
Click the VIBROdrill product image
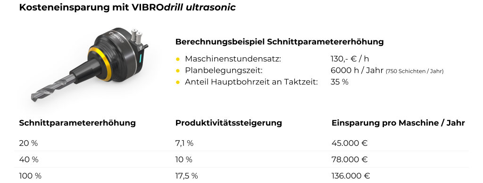(89, 65)
